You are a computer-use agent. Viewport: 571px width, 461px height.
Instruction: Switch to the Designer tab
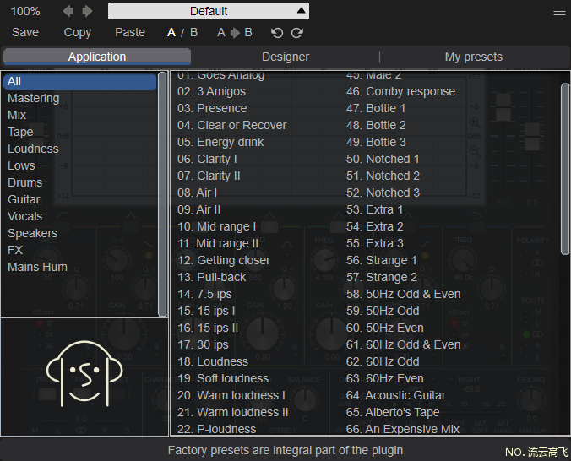[x=285, y=57]
